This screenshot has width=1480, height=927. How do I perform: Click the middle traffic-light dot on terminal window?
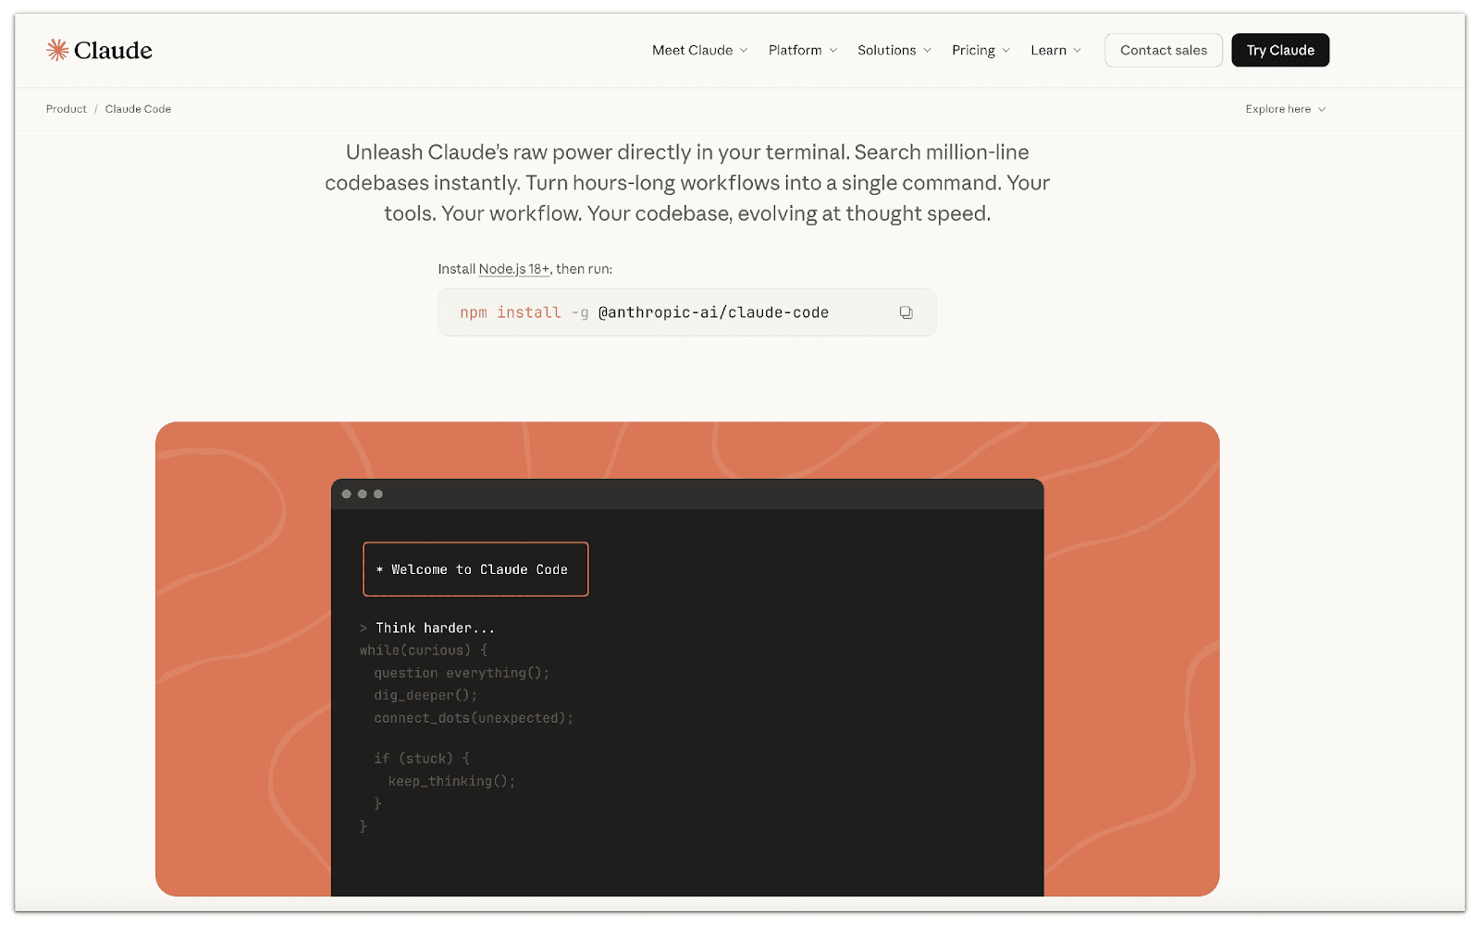point(363,494)
